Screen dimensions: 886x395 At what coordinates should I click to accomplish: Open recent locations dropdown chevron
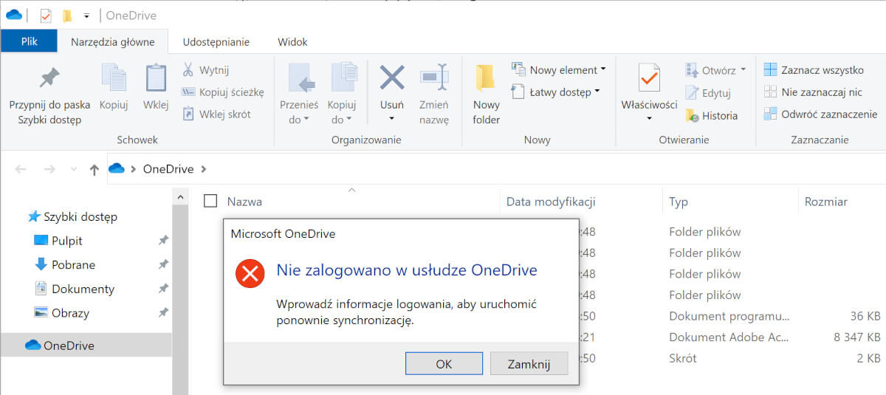(x=73, y=170)
